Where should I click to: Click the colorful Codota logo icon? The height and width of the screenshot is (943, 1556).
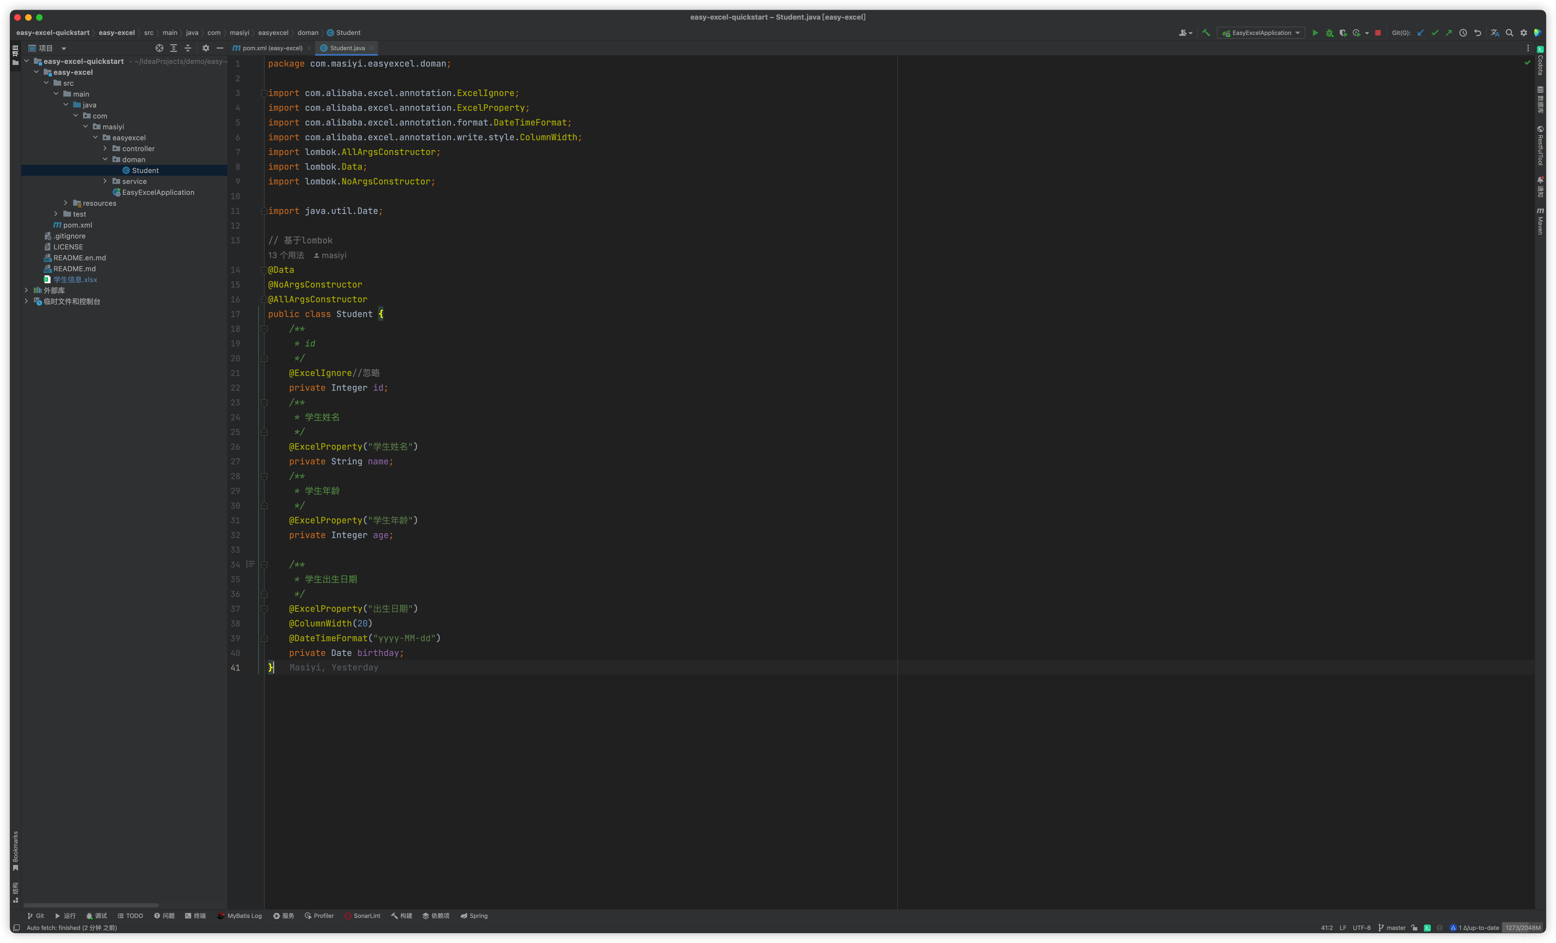[x=1538, y=33]
